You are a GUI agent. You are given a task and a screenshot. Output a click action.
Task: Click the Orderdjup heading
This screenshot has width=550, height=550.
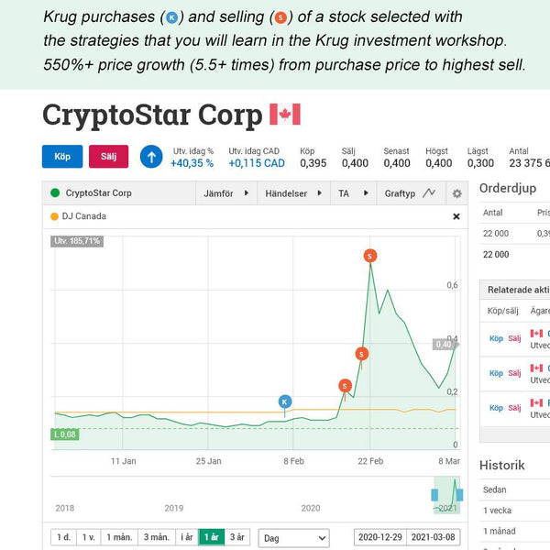click(508, 188)
